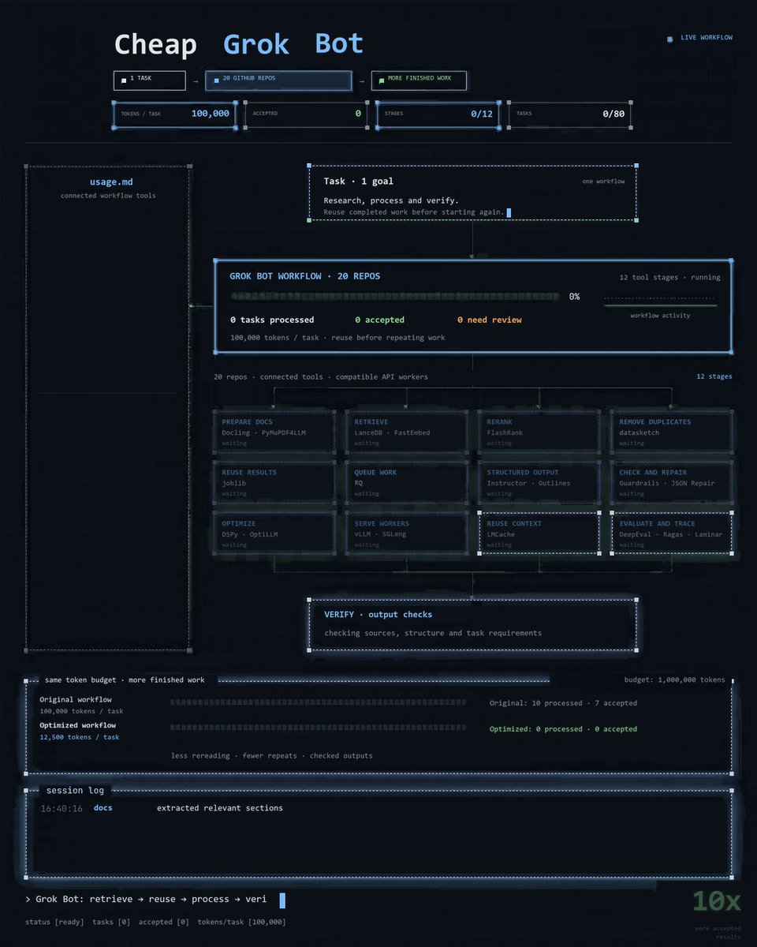This screenshot has width=757, height=947.
Task: Select the 1 TASK chip
Action: pos(150,80)
